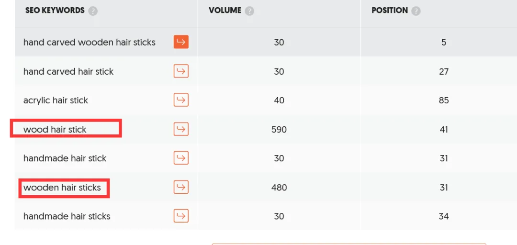
Task: Click arrow icon beside handmade hair stick
Action: [x=181, y=158]
